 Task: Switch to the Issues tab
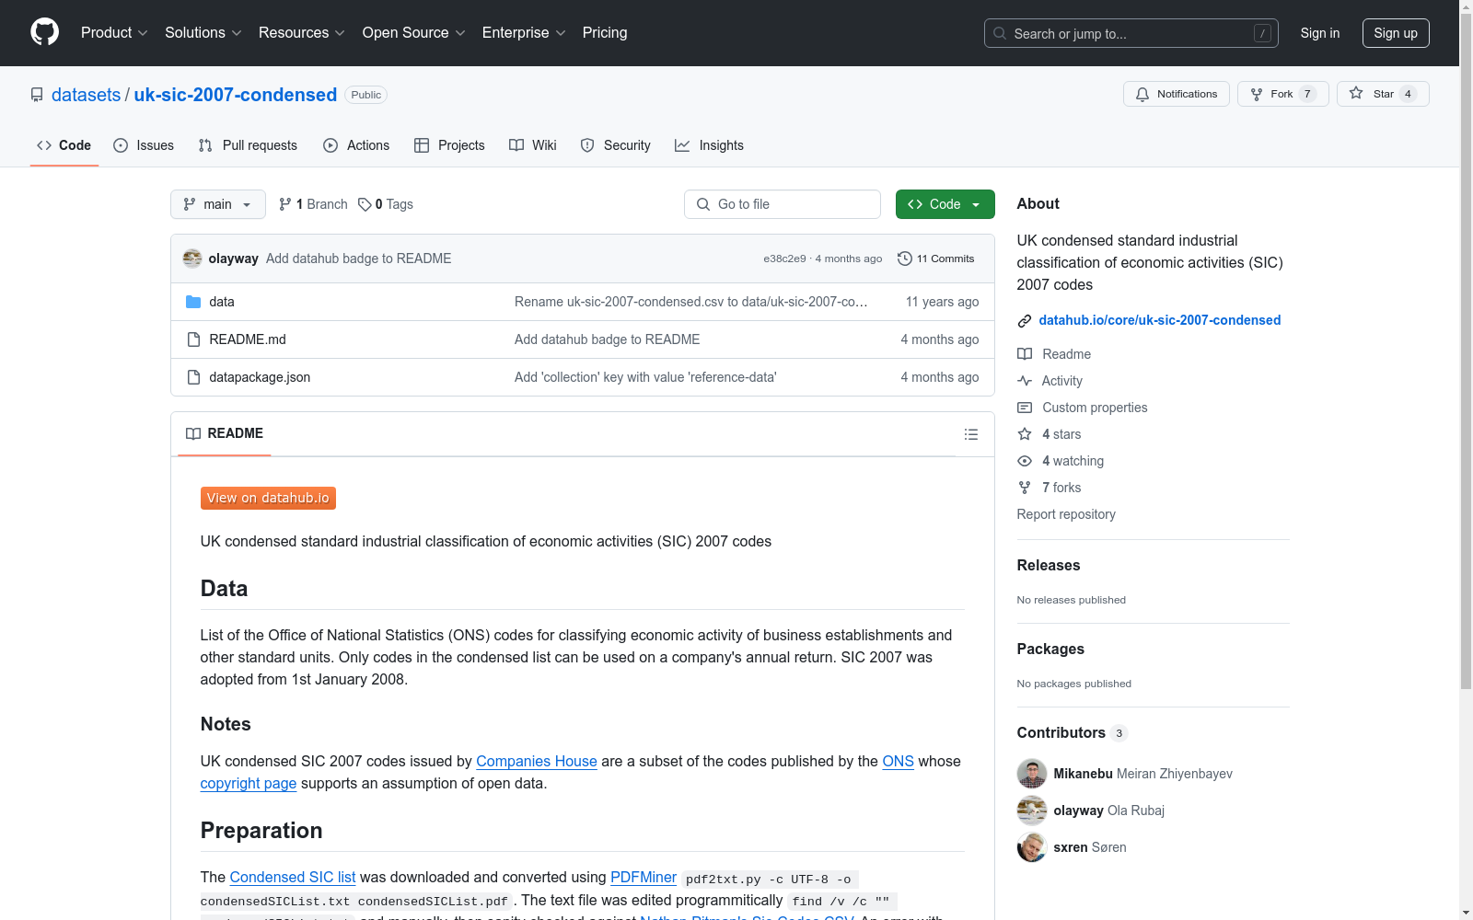coord(144,145)
